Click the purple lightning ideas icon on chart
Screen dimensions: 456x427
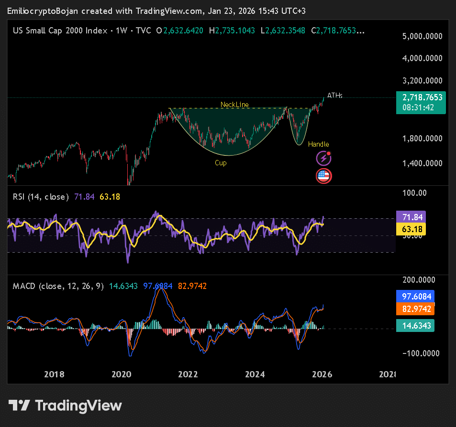323,158
